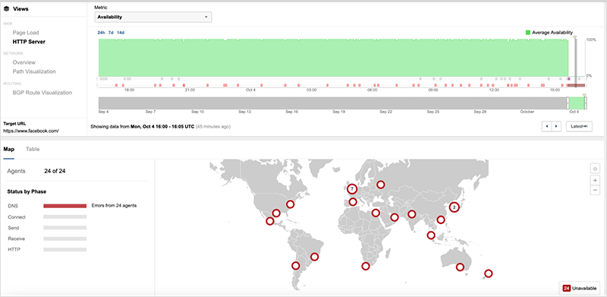Viewport: 607px width, 297px height.
Task: Select the agent cluster marked 2 in Japan
Action: coord(454,207)
